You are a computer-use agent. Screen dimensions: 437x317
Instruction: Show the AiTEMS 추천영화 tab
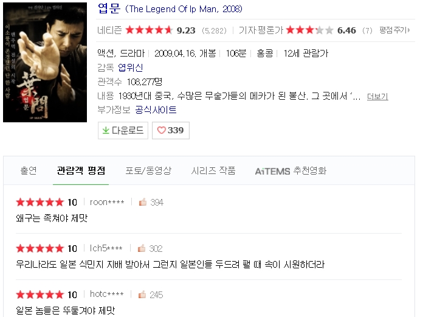(x=291, y=171)
